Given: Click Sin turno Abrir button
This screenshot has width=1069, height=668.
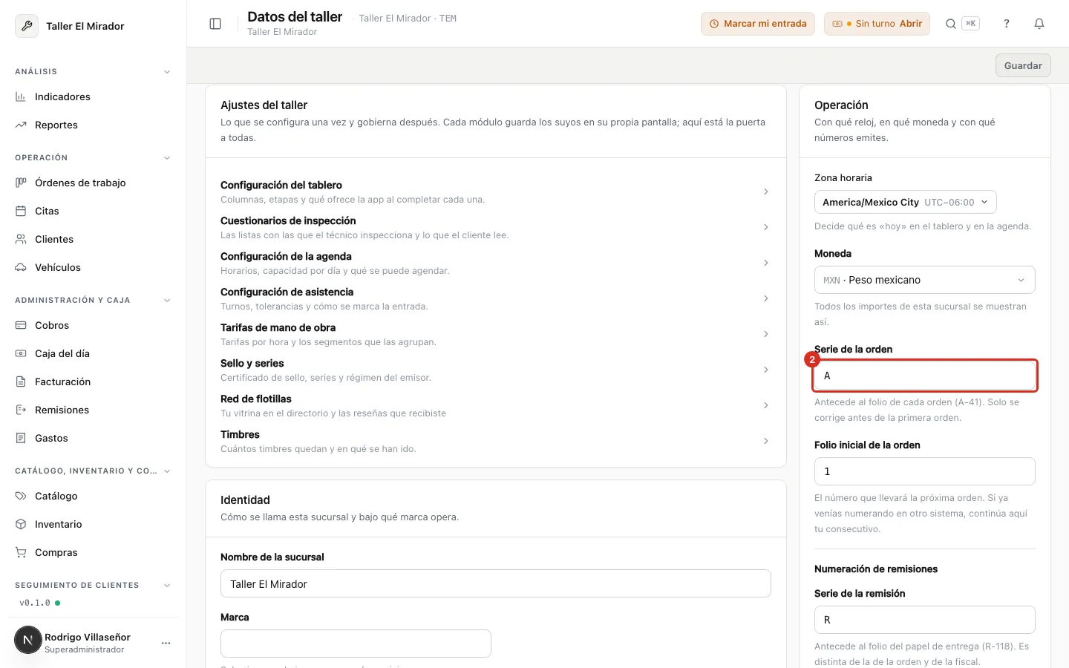Looking at the screenshot, I should (877, 24).
